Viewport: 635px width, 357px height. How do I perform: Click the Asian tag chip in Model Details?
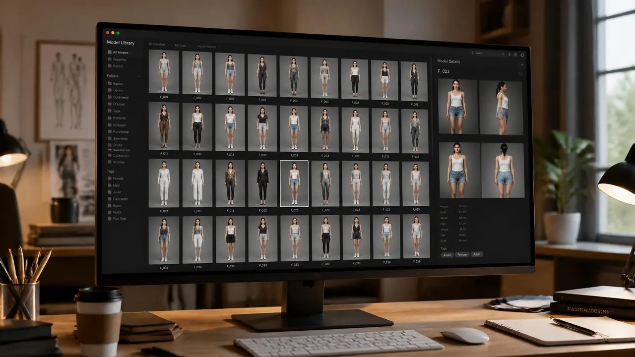click(447, 254)
